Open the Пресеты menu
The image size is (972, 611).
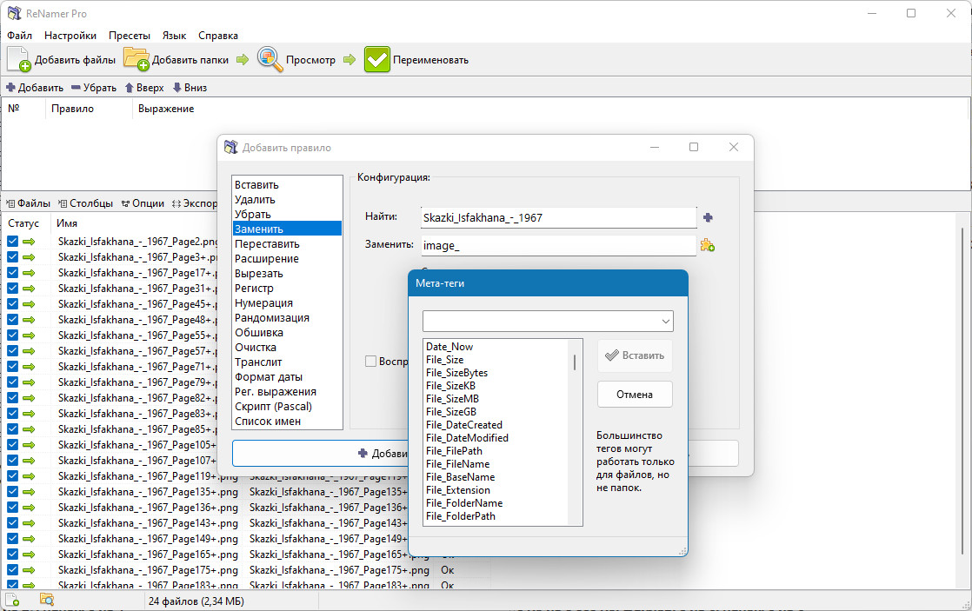(129, 36)
